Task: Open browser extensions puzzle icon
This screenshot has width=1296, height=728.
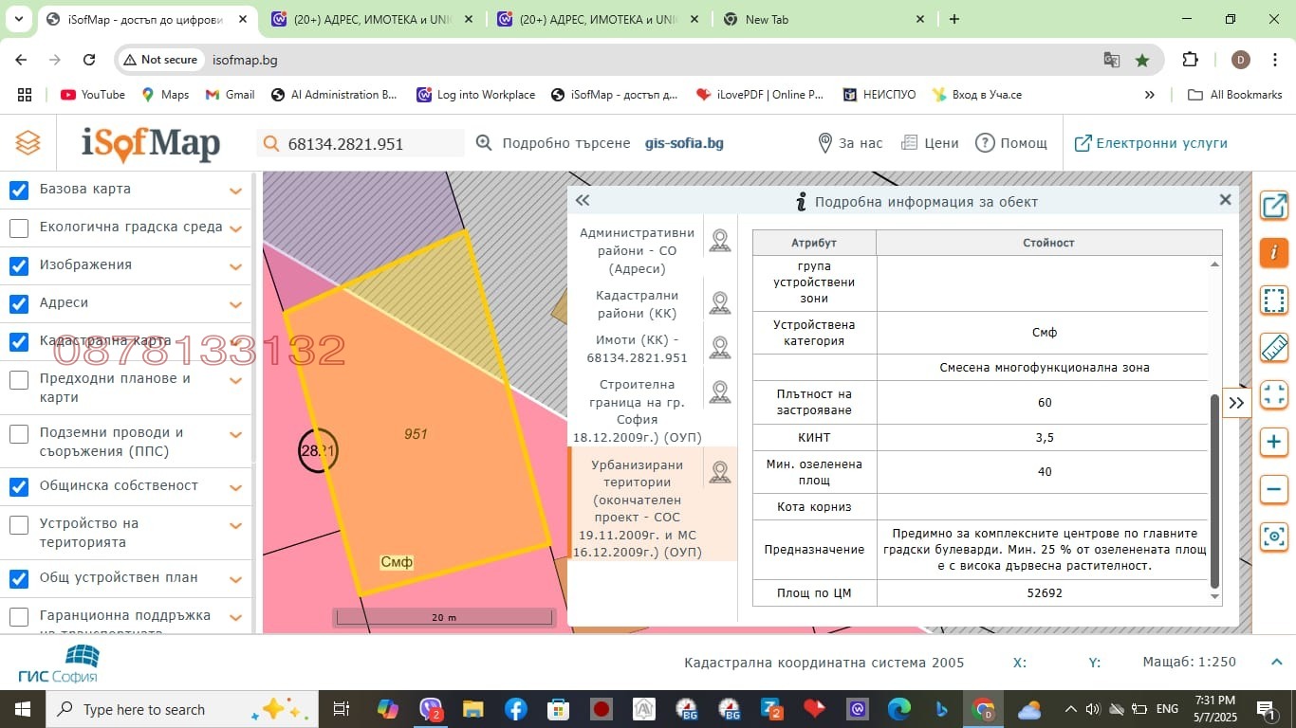Action: click(x=1190, y=60)
